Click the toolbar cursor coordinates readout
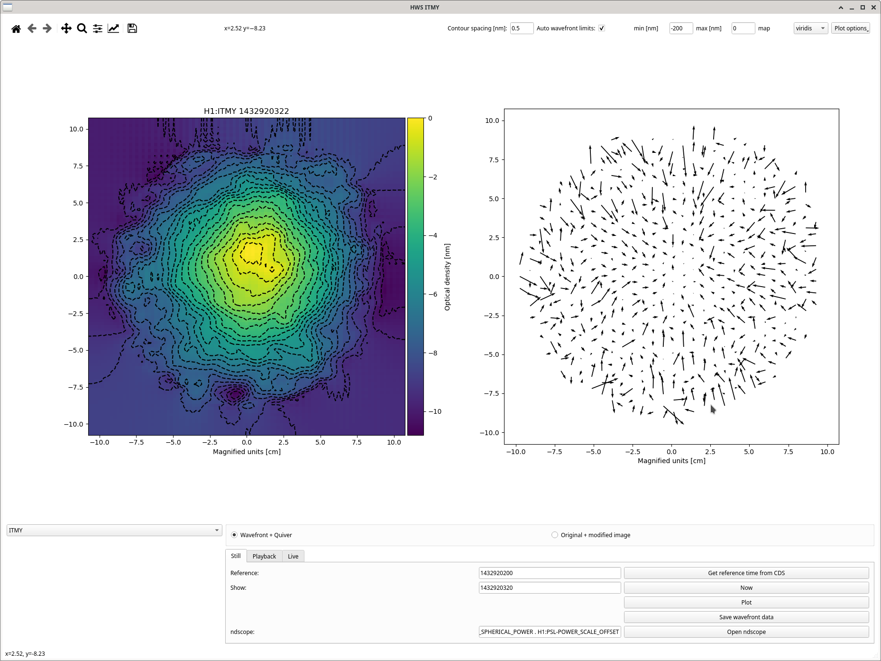Screen dimensions: 881x661 coord(245,28)
